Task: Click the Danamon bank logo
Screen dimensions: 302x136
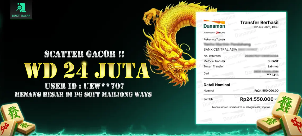Action: (214, 24)
